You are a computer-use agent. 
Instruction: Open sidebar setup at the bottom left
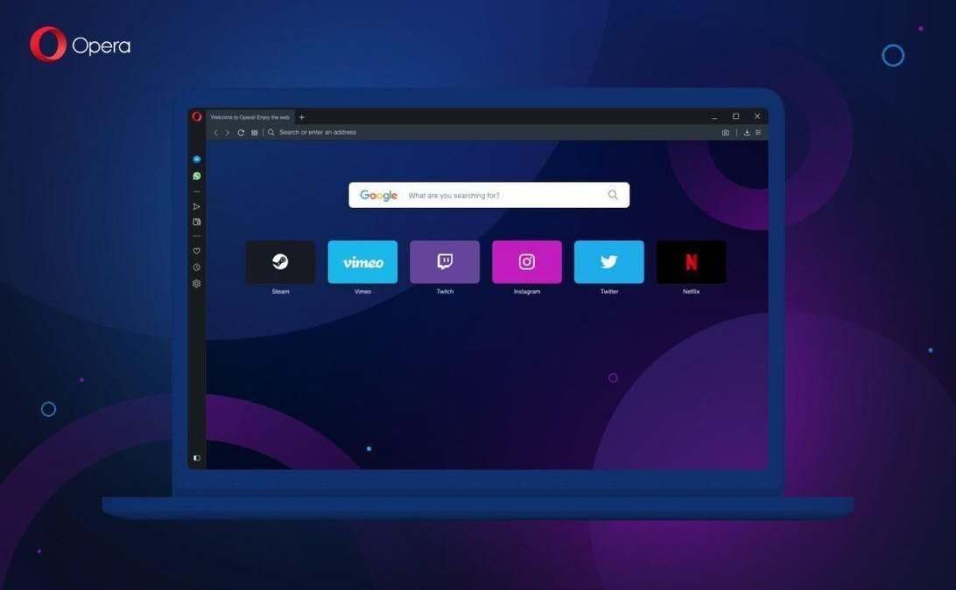coord(196,457)
